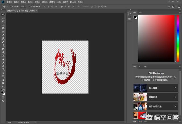Select the Lasso tool

coord(3,21)
